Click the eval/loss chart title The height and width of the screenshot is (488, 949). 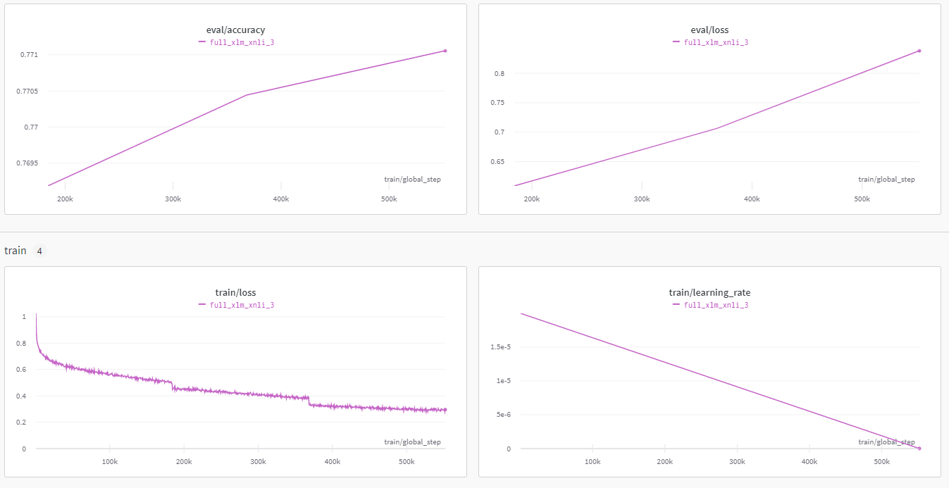click(709, 30)
